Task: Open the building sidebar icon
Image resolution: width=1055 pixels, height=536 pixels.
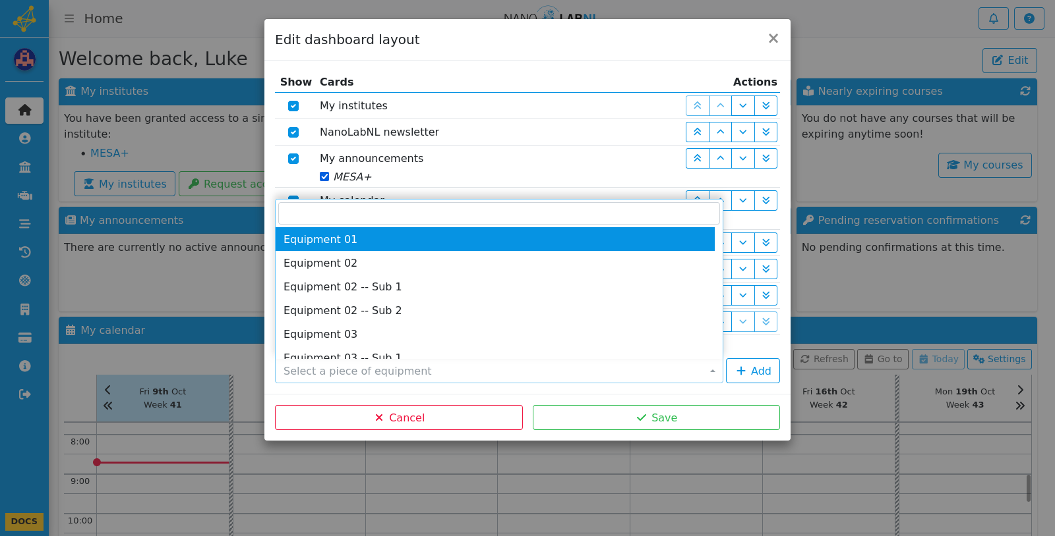Action: [24, 309]
